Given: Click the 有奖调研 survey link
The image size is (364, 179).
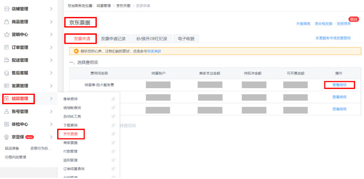Looking at the screenshot, I should [154, 51].
